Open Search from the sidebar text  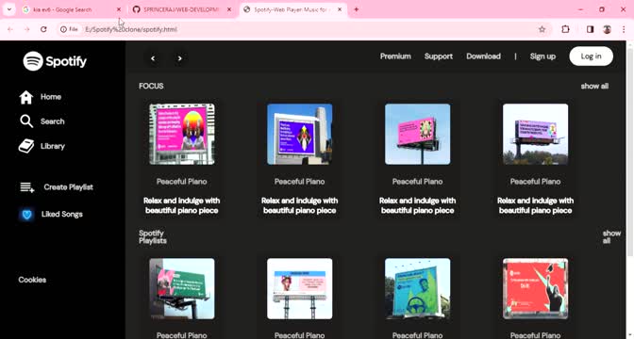pyautogui.click(x=53, y=121)
